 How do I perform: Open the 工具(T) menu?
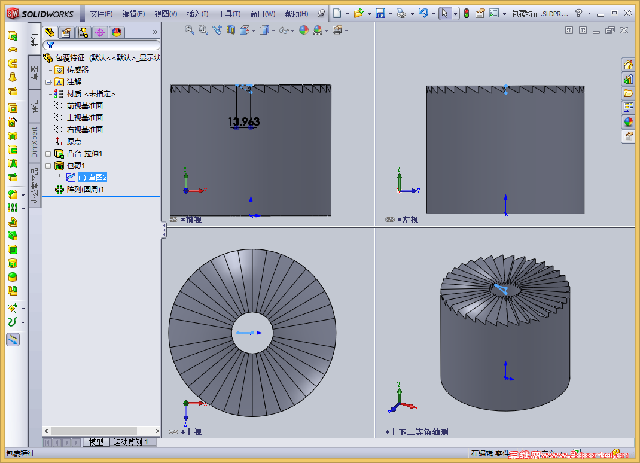point(229,14)
